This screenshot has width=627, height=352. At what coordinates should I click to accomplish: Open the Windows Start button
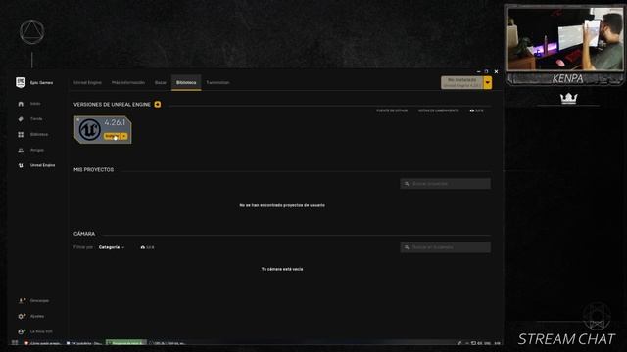pyautogui.click(x=15, y=343)
